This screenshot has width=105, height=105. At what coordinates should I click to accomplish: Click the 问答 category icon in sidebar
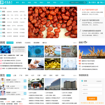(x=1, y=19)
